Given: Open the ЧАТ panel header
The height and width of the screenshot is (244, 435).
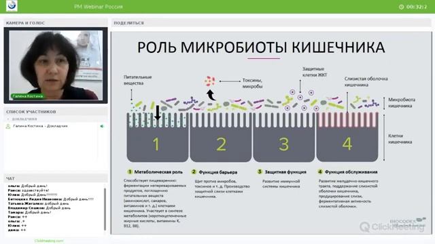Looking at the screenshot, I should tap(56, 179).
